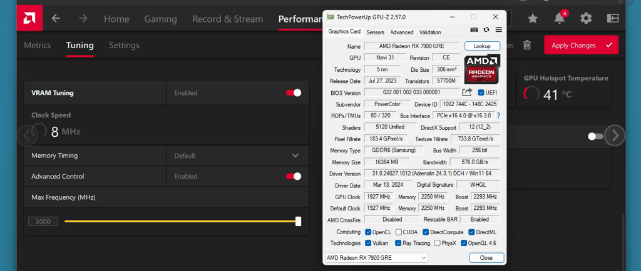
Task: Toggle the PhysX checkbox
Action: point(438,244)
